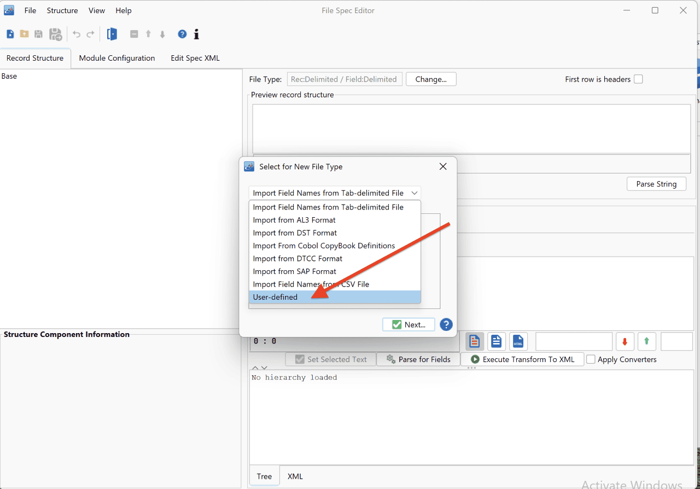This screenshot has height=489, width=700.
Task: Click the Parse for Fields button
Action: click(x=418, y=359)
